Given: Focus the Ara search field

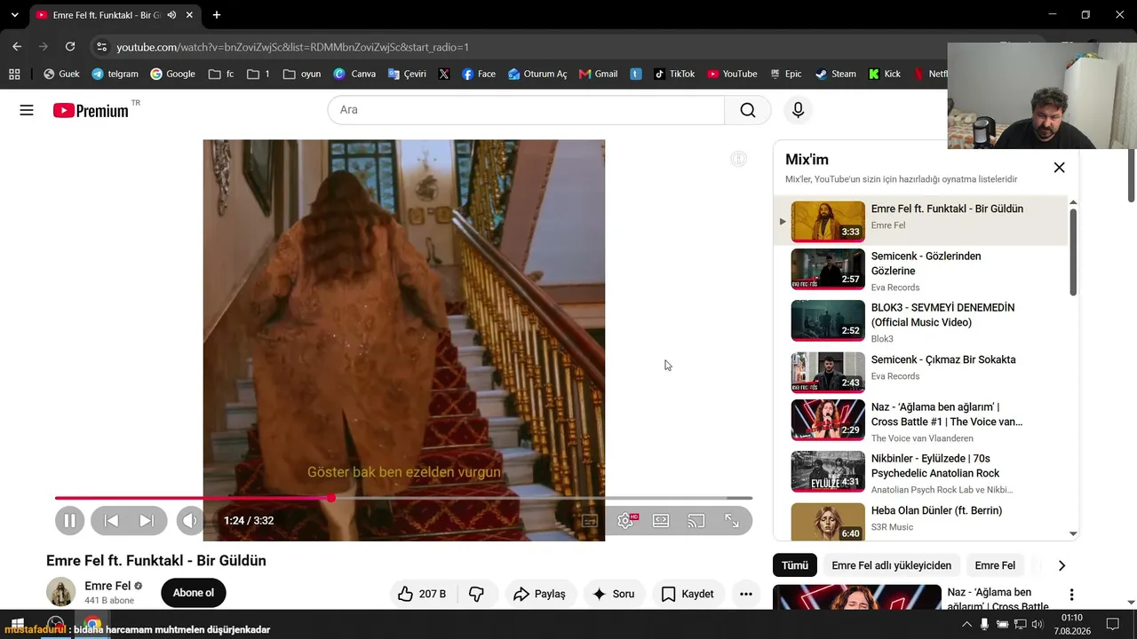Looking at the screenshot, I should pyautogui.click(x=526, y=110).
